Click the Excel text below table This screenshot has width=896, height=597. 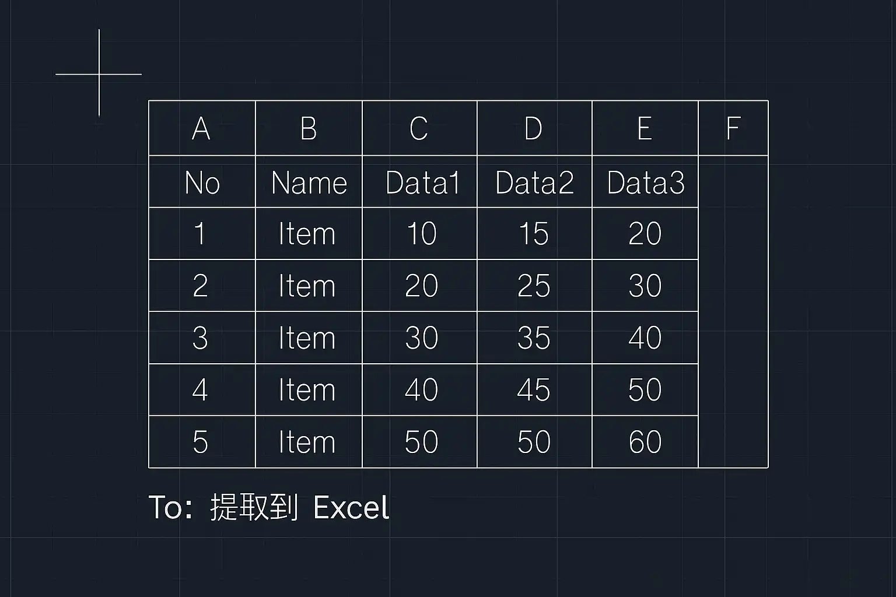pyautogui.click(x=351, y=507)
